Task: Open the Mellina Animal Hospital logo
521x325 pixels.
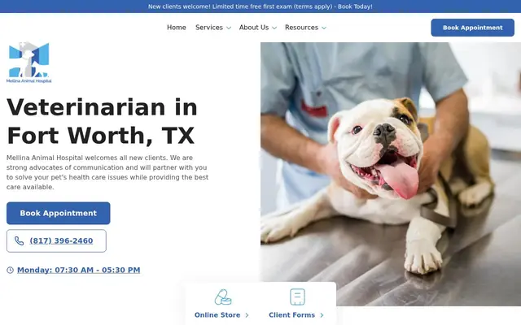Action: pyautogui.click(x=29, y=62)
